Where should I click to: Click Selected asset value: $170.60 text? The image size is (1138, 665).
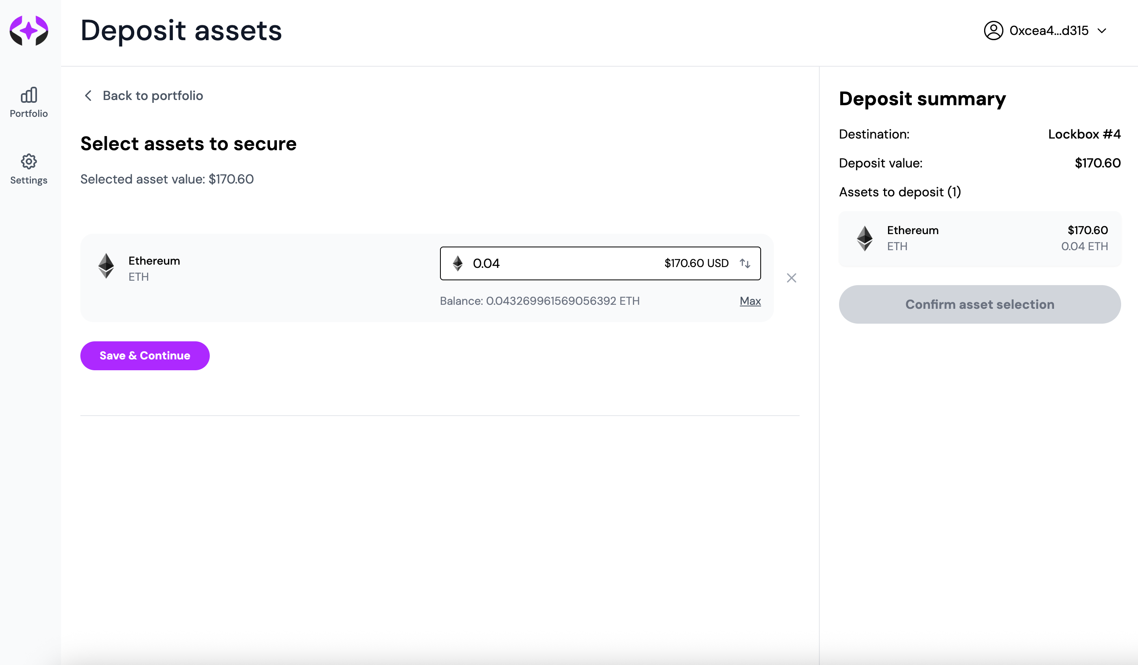[167, 179]
